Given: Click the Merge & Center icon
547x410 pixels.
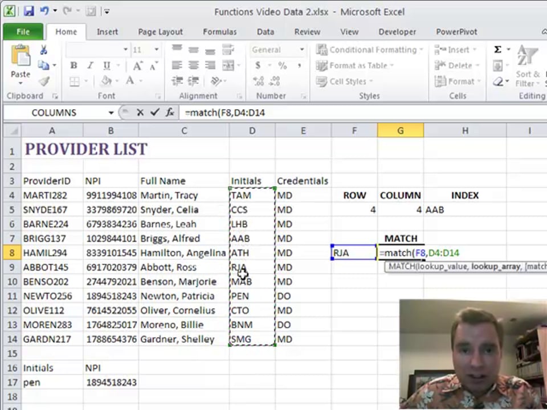Looking at the screenshot, I should pos(228,65).
